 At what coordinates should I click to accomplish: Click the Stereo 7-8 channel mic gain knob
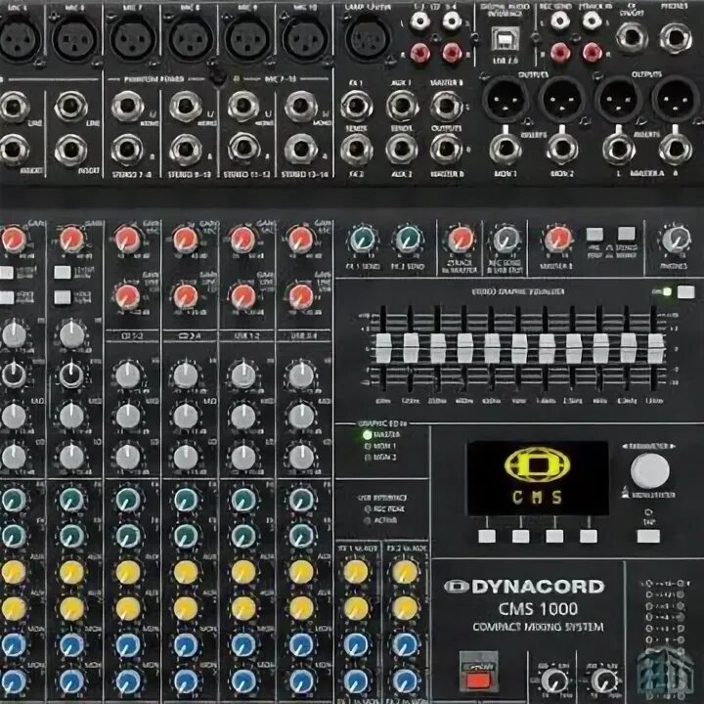(x=127, y=239)
